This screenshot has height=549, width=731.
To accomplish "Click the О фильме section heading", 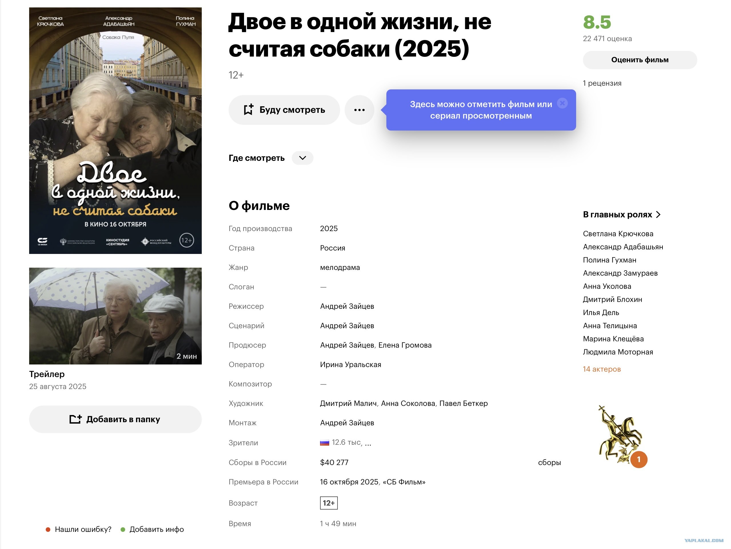I will pos(259,206).
